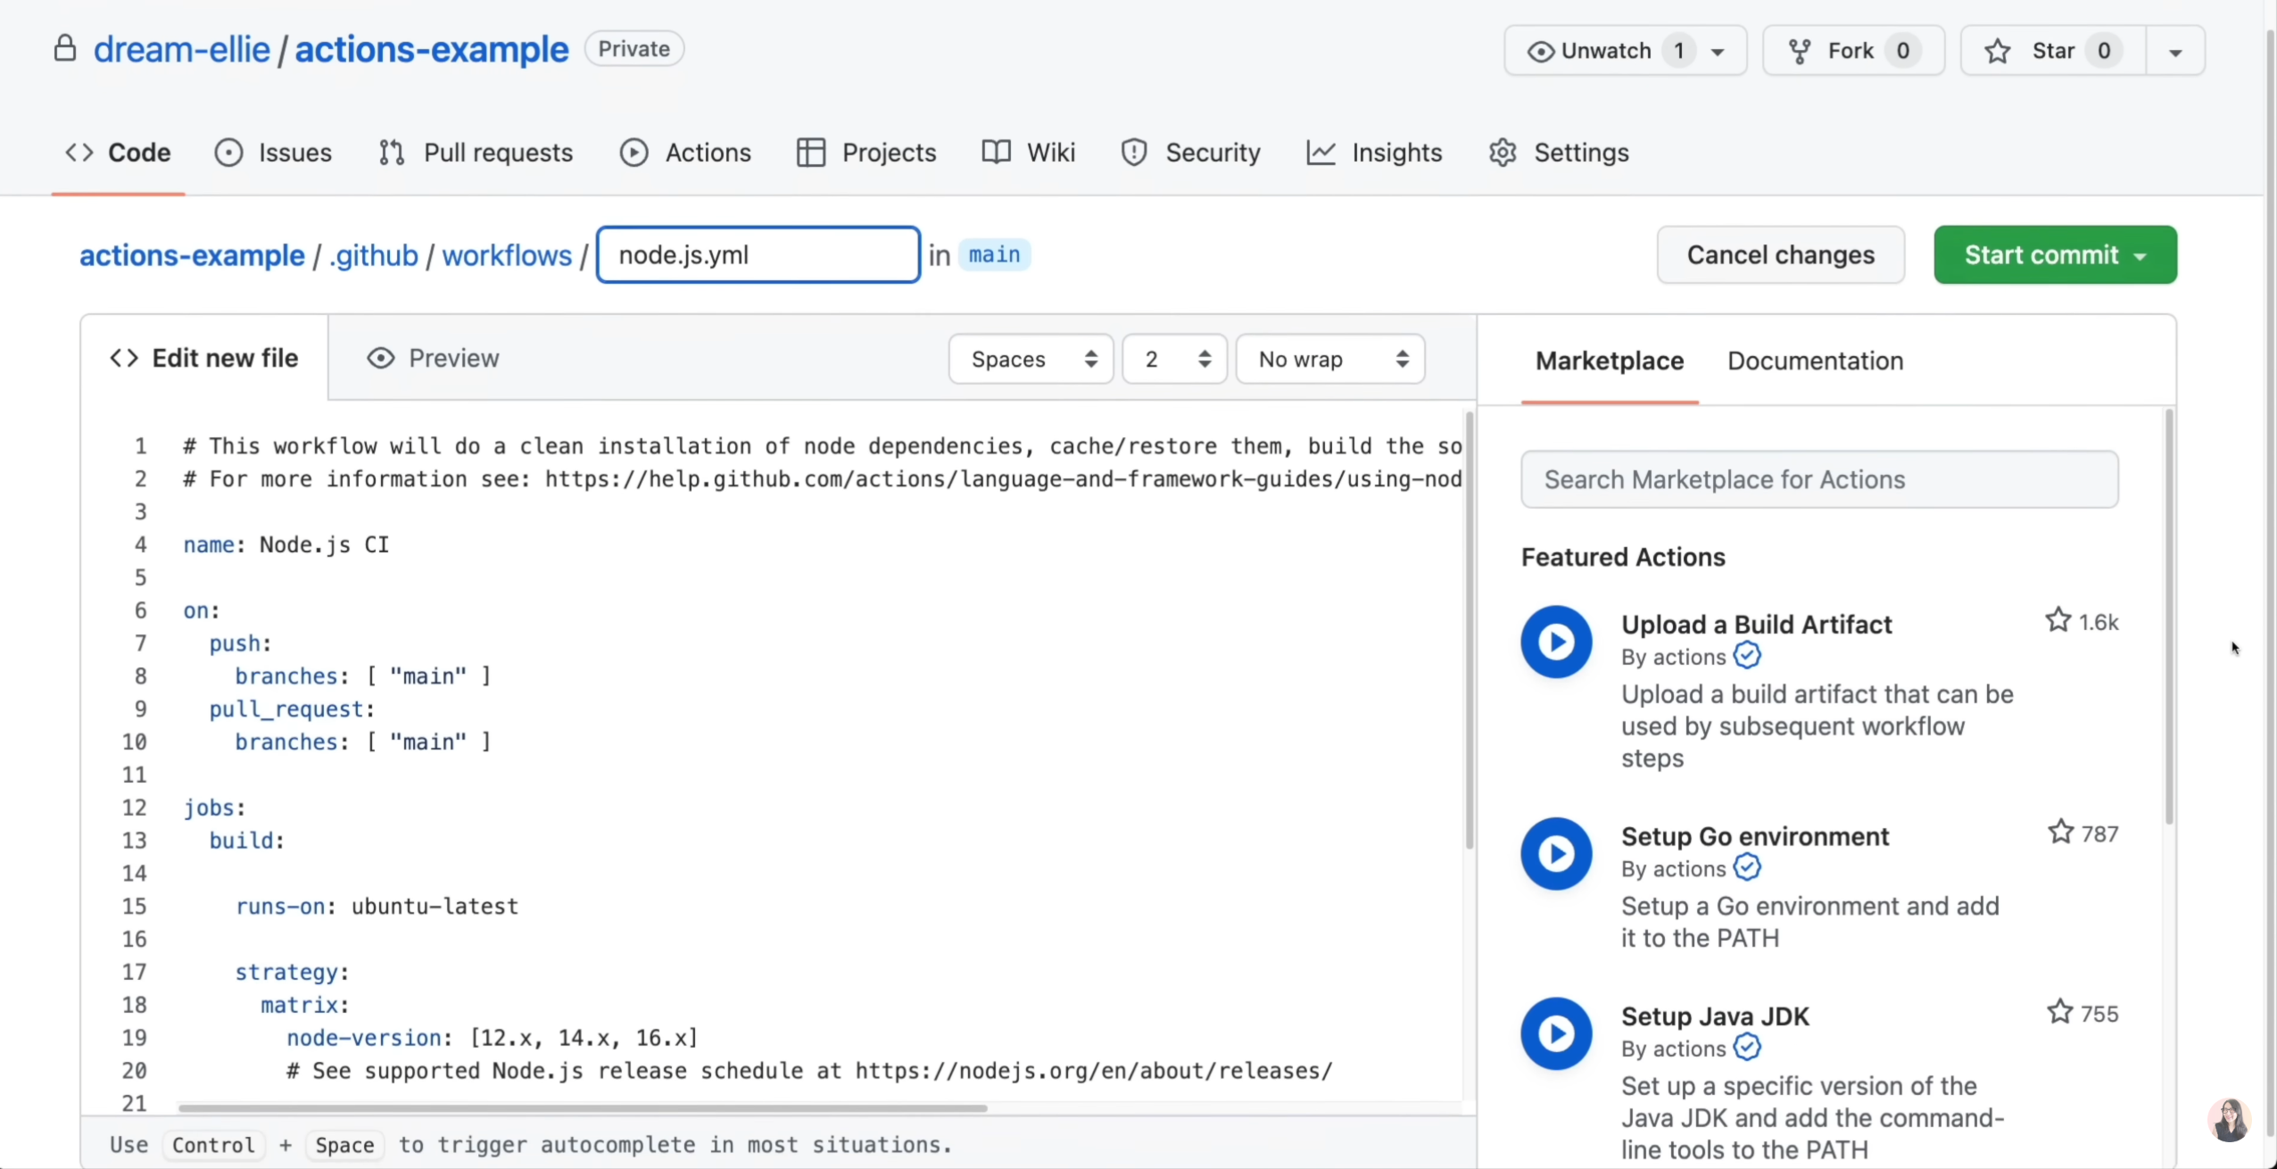2277x1169 pixels.
Task: Click the Search Marketplace for Actions field
Action: 1818,480
